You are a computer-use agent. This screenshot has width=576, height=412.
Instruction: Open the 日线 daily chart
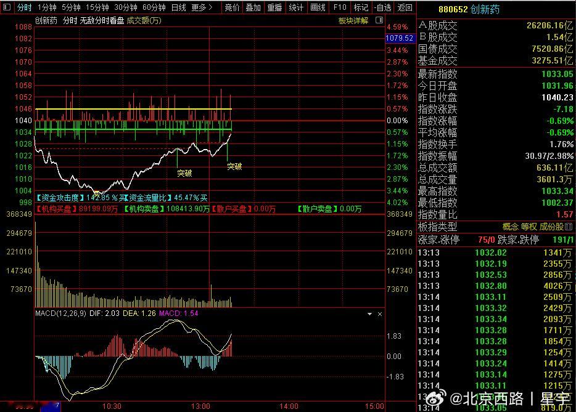pyautogui.click(x=178, y=7)
